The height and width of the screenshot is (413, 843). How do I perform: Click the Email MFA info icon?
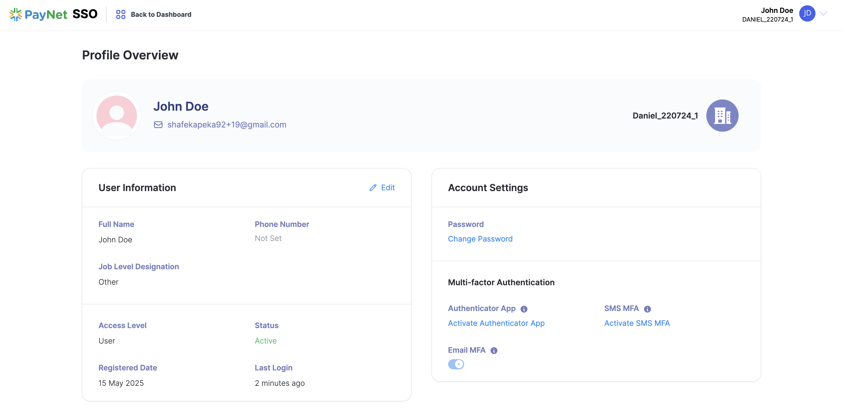point(494,351)
